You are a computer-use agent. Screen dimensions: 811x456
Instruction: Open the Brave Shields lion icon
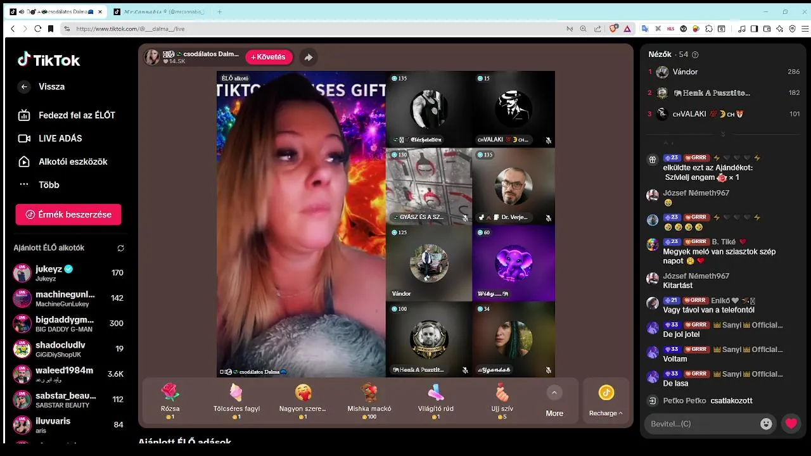(613, 28)
